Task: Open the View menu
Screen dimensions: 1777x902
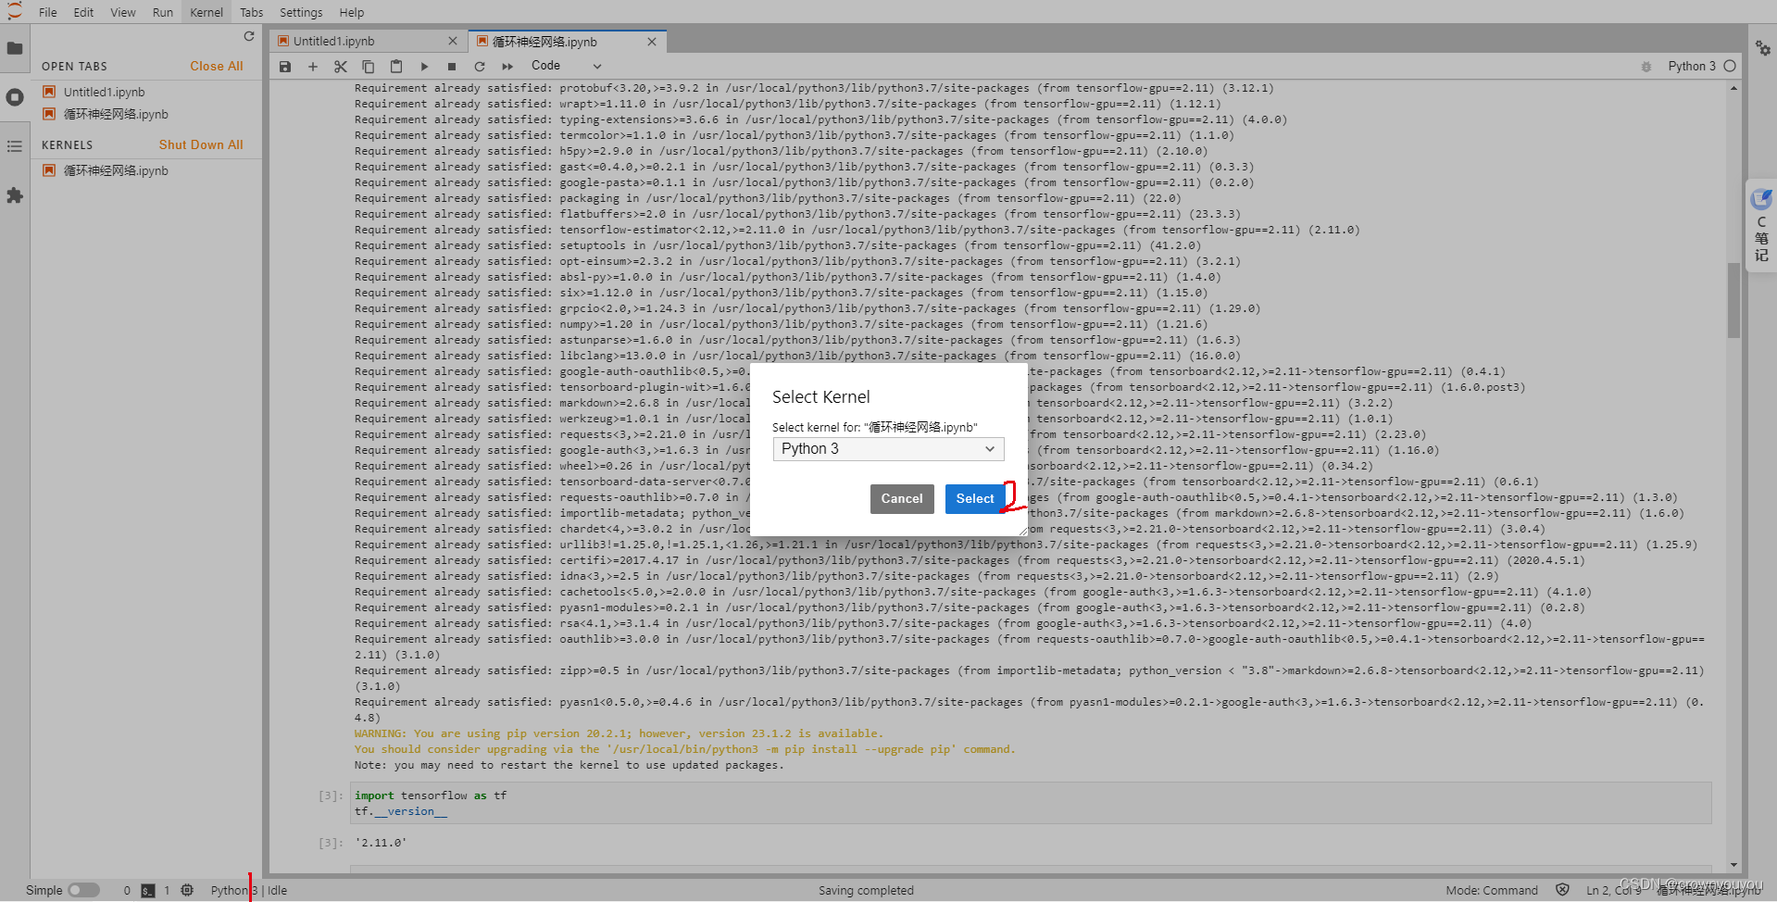Action: click(123, 12)
